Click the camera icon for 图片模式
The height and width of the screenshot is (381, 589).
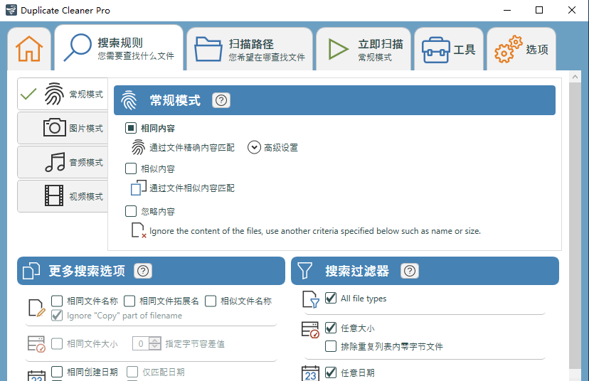coord(55,127)
